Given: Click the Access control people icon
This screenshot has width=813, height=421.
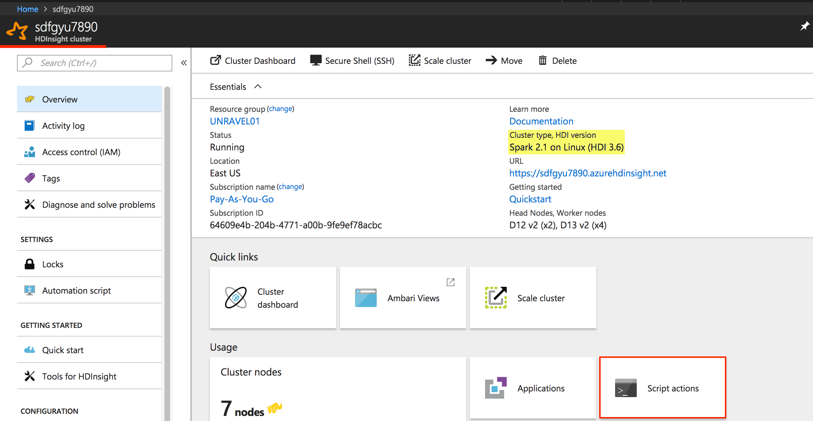Looking at the screenshot, I should pos(30,152).
